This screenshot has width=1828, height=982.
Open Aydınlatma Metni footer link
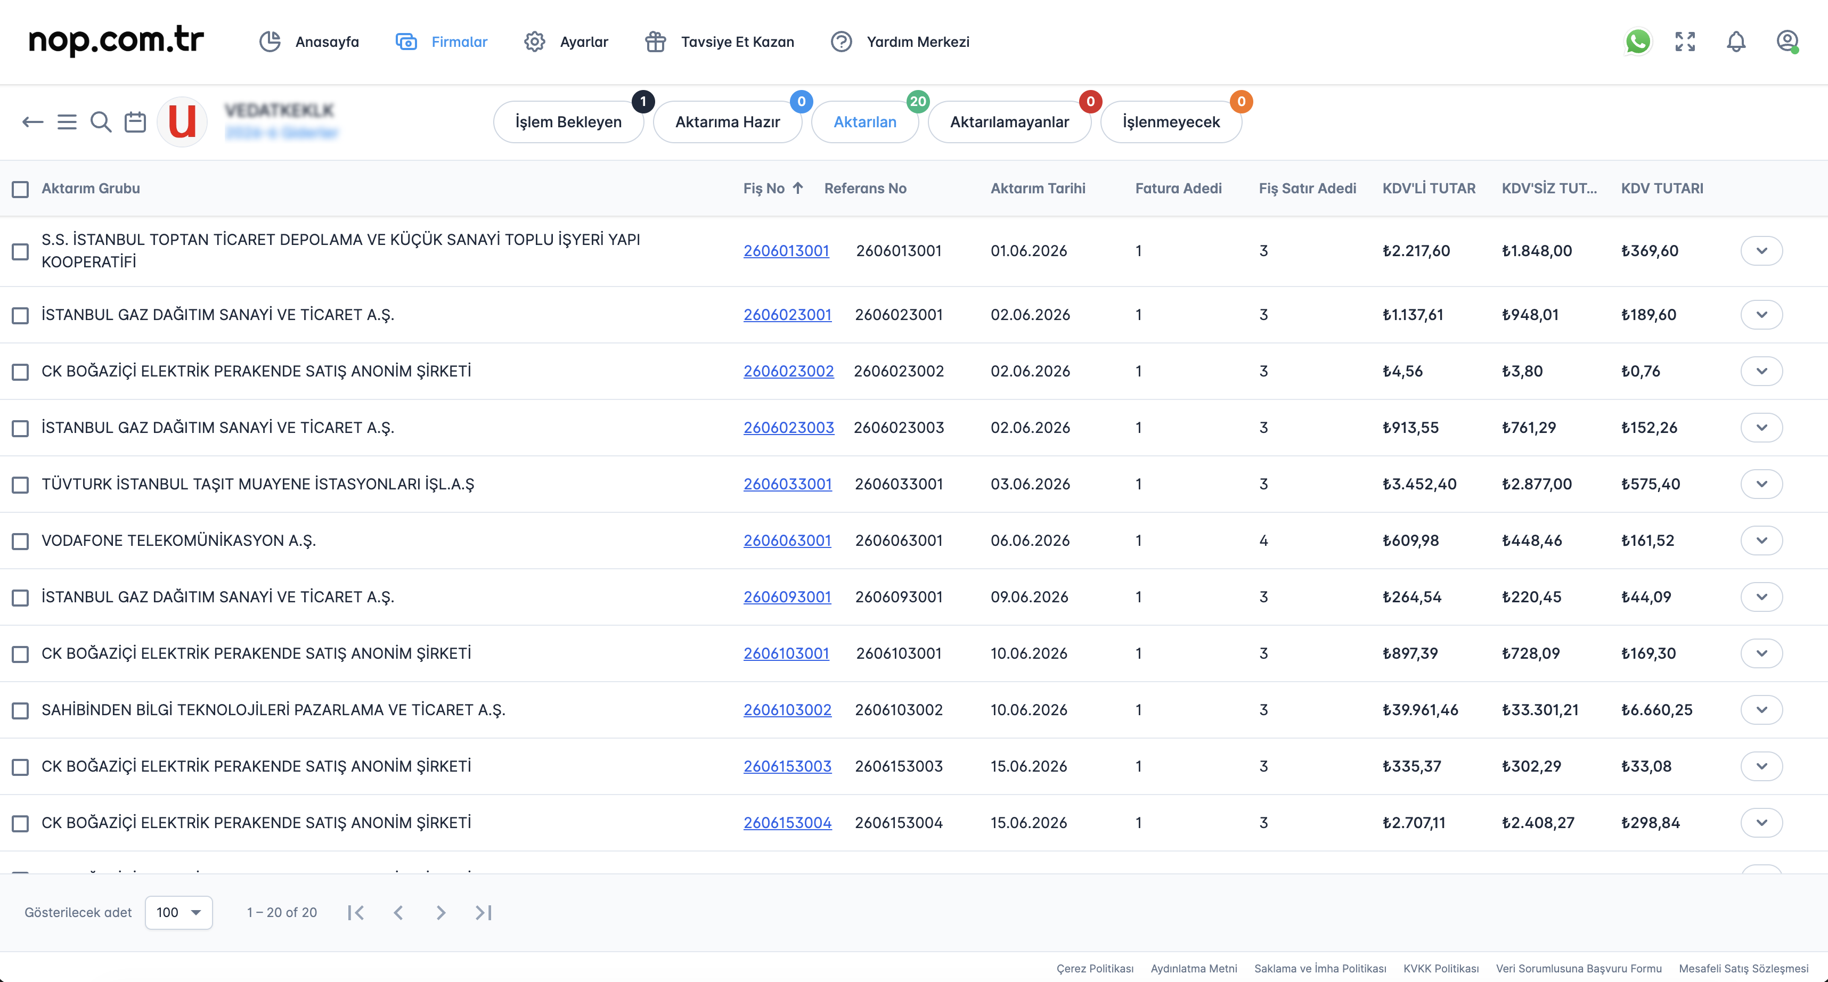pyautogui.click(x=1194, y=969)
